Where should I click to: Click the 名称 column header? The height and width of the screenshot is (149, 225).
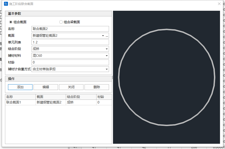tap(20, 97)
